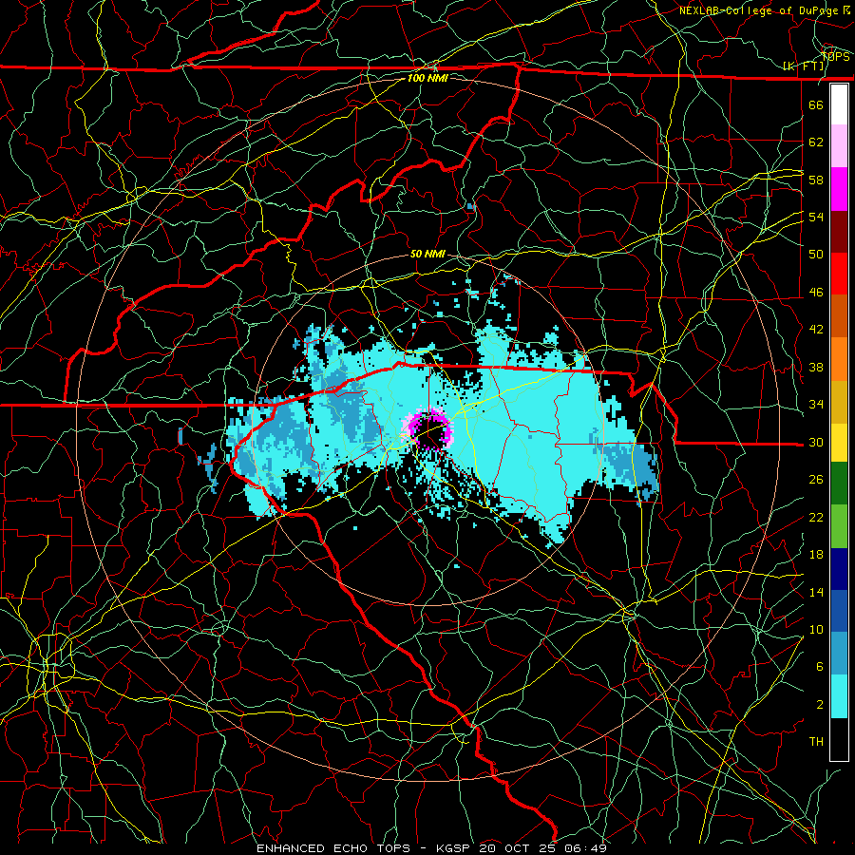
Task: Click the black TH threshold legend swatch
Action: point(839,739)
